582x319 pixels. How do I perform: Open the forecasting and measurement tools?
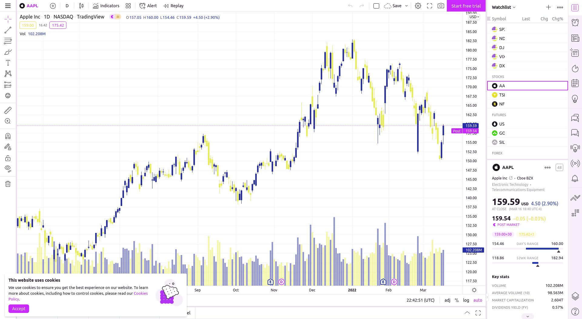coord(8,85)
